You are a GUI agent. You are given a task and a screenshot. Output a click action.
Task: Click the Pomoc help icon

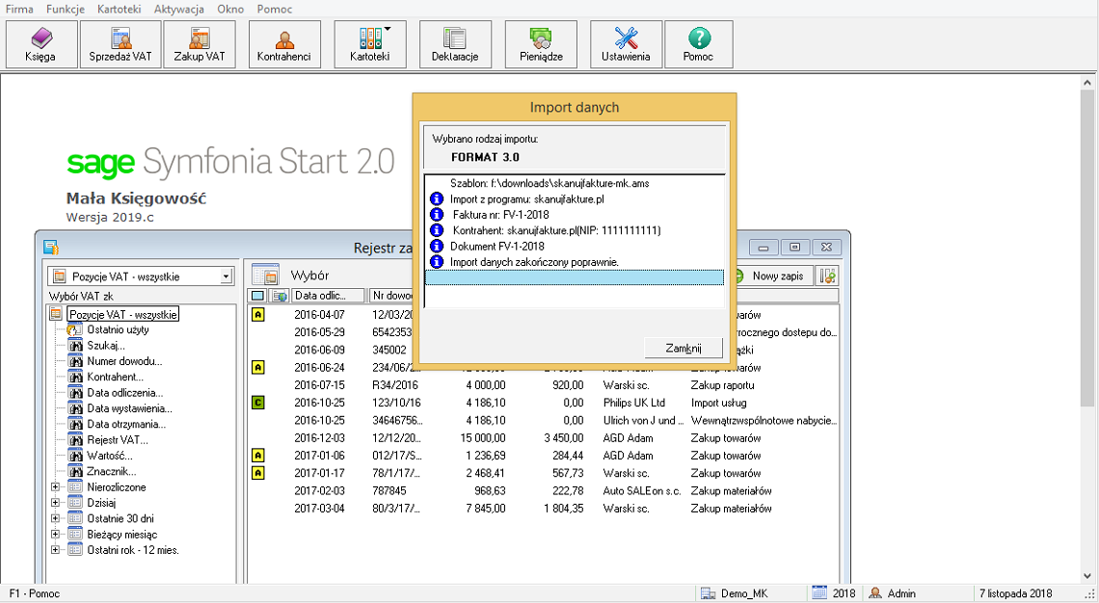[x=699, y=44]
